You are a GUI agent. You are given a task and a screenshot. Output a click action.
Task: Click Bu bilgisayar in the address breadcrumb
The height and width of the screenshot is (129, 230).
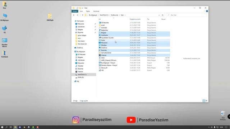coord(93,15)
